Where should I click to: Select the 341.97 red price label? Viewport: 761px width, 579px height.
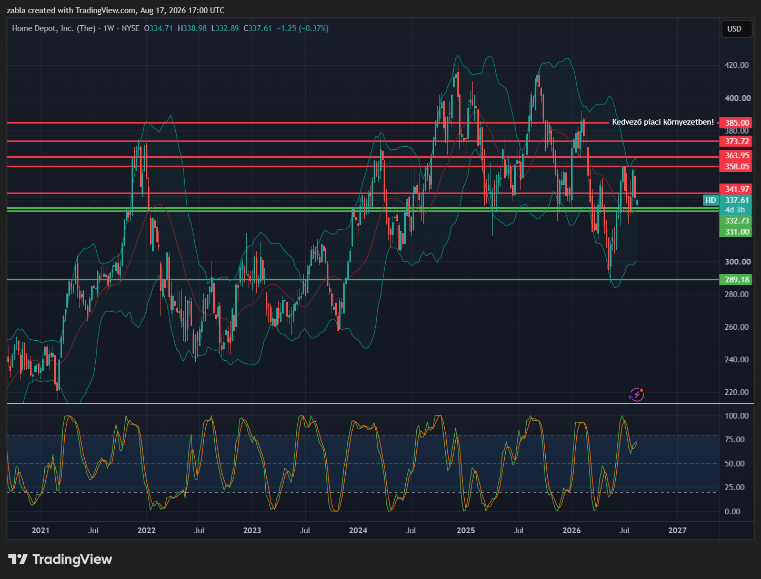point(736,189)
